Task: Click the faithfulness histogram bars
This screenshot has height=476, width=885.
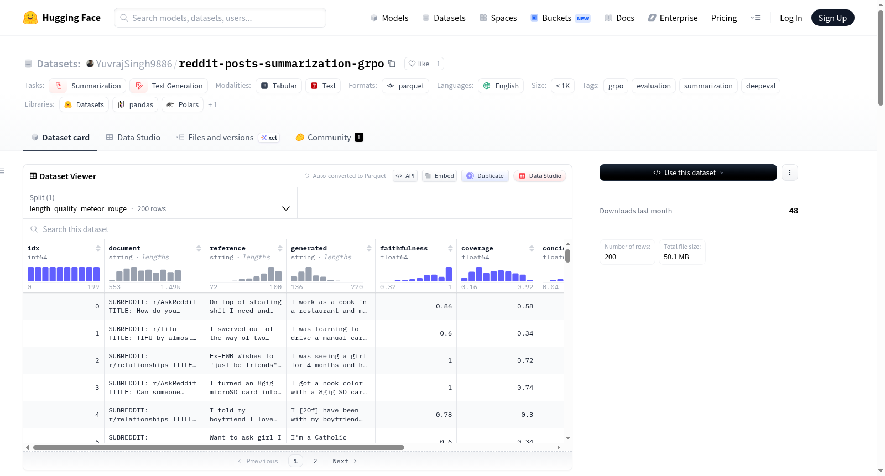Action: [x=416, y=274]
